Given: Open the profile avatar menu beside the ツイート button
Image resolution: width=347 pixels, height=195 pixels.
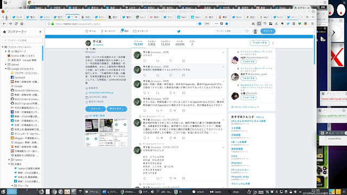Looking at the screenshot, I should coord(255,31).
